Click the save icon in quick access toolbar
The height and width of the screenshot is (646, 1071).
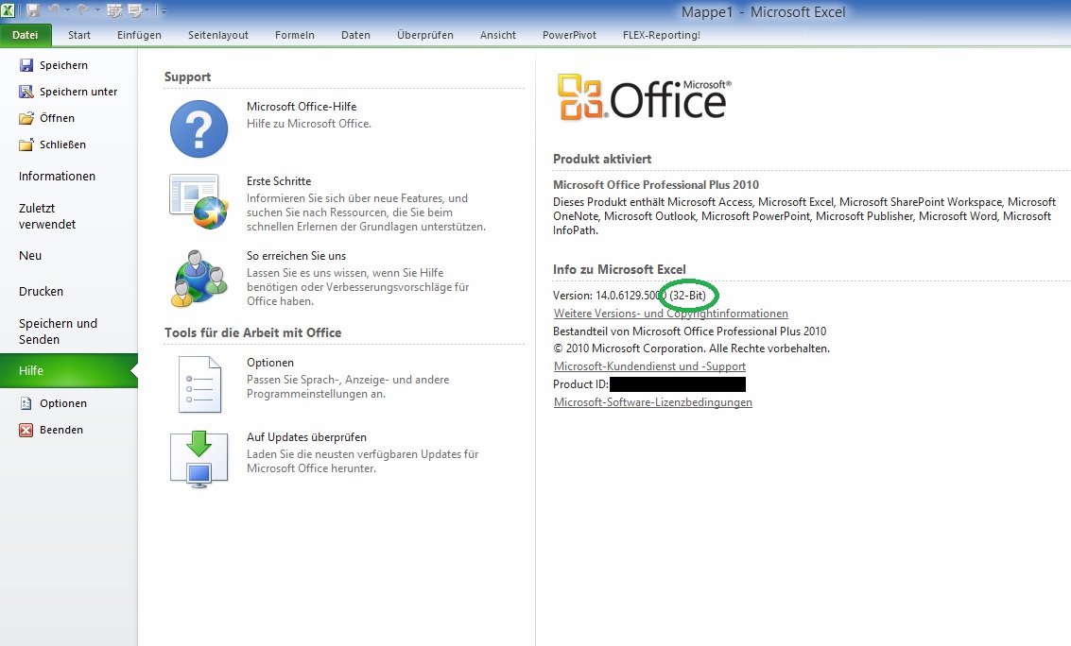(x=33, y=11)
